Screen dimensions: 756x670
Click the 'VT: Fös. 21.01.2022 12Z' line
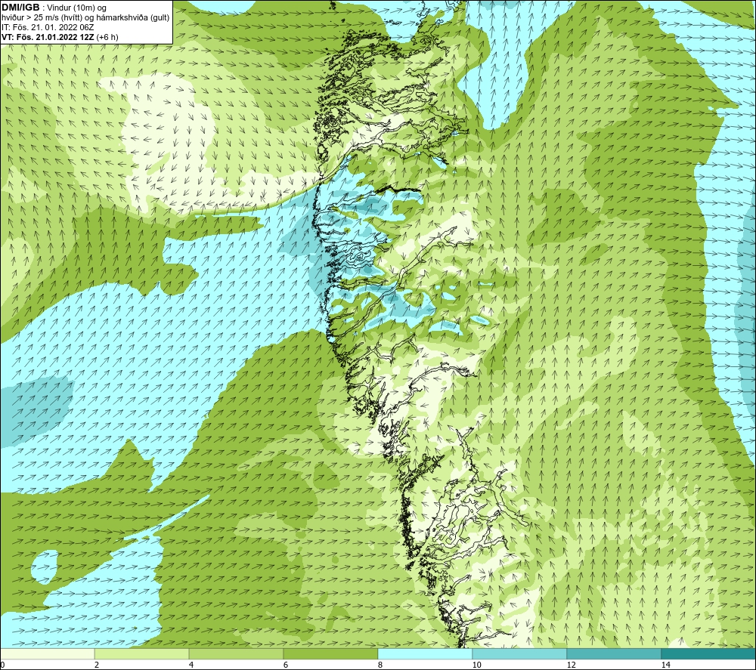pos(60,37)
